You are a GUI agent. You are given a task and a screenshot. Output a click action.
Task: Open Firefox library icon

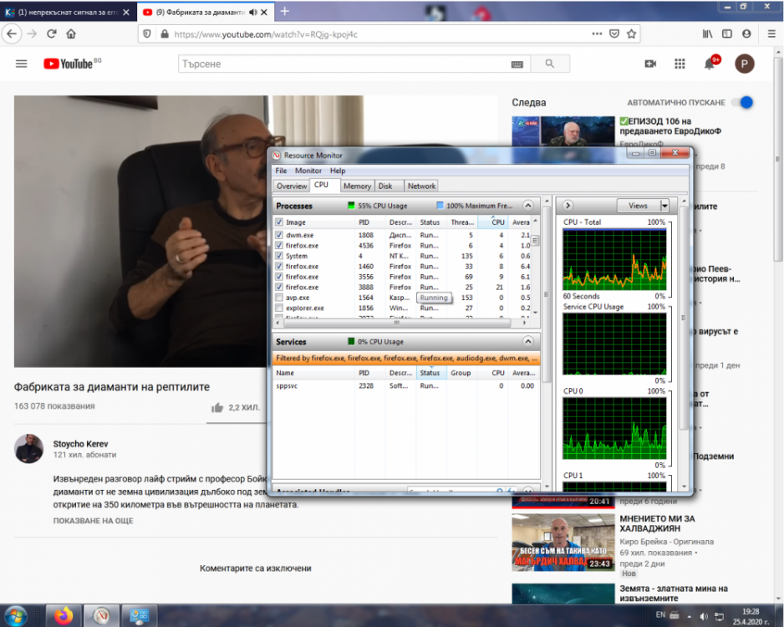[707, 34]
